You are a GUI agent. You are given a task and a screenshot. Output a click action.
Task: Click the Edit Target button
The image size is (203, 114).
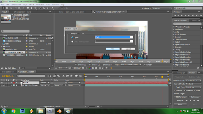tap(180, 97)
